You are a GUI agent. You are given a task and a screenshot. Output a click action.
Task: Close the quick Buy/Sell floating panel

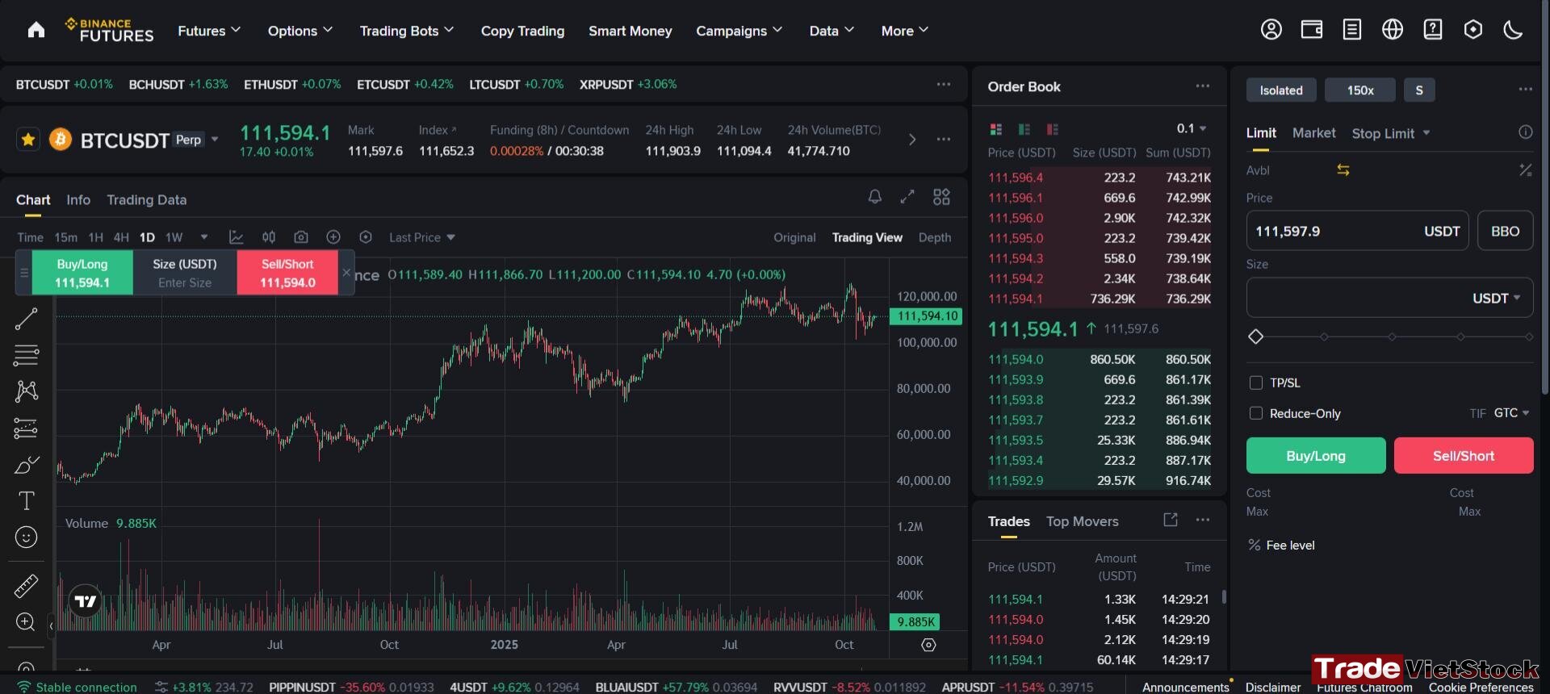346,273
